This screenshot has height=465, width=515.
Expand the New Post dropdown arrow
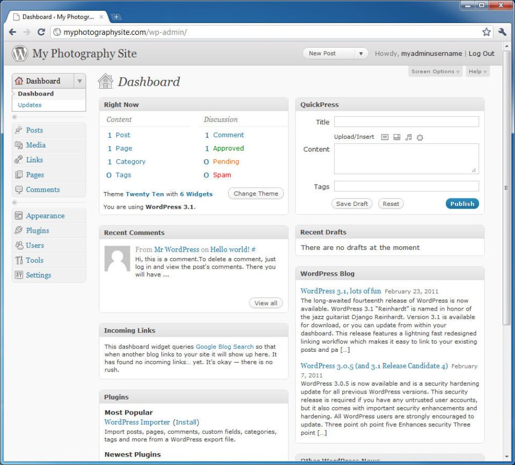click(x=361, y=54)
